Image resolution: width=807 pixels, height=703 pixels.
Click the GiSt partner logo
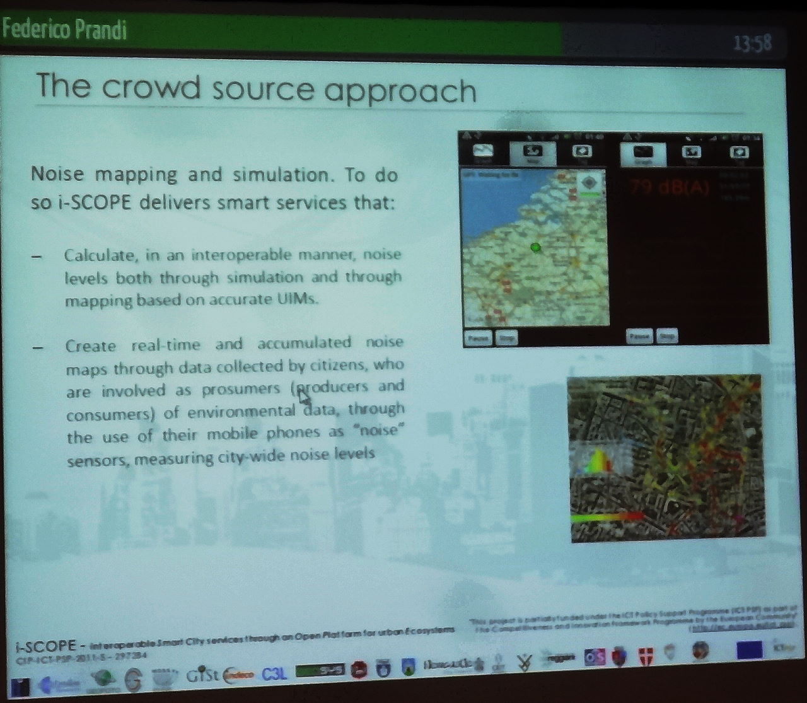point(202,675)
